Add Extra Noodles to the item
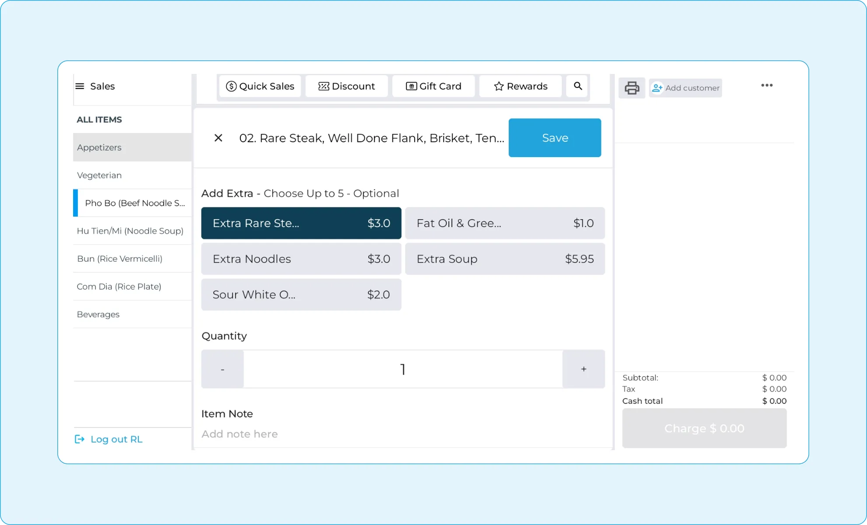This screenshot has width=867, height=525. (x=301, y=259)
